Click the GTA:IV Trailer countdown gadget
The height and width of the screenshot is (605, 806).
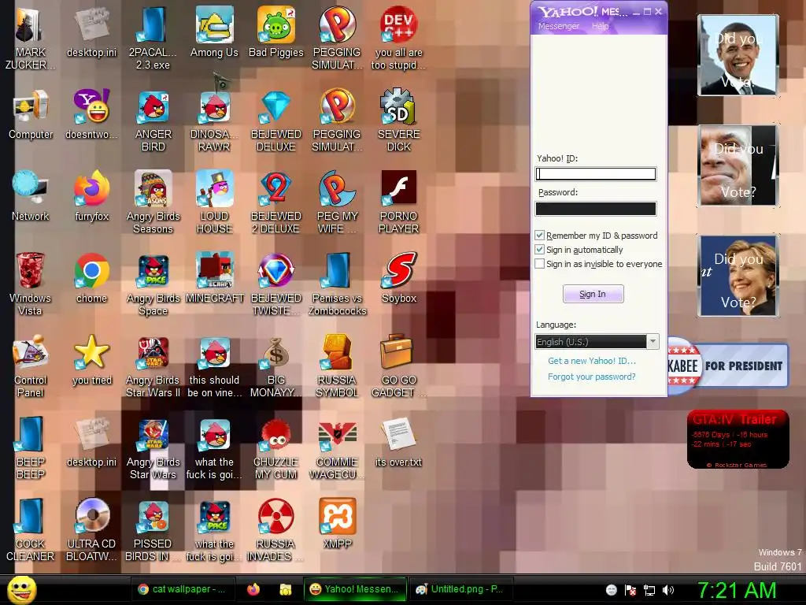coord(738,439)
